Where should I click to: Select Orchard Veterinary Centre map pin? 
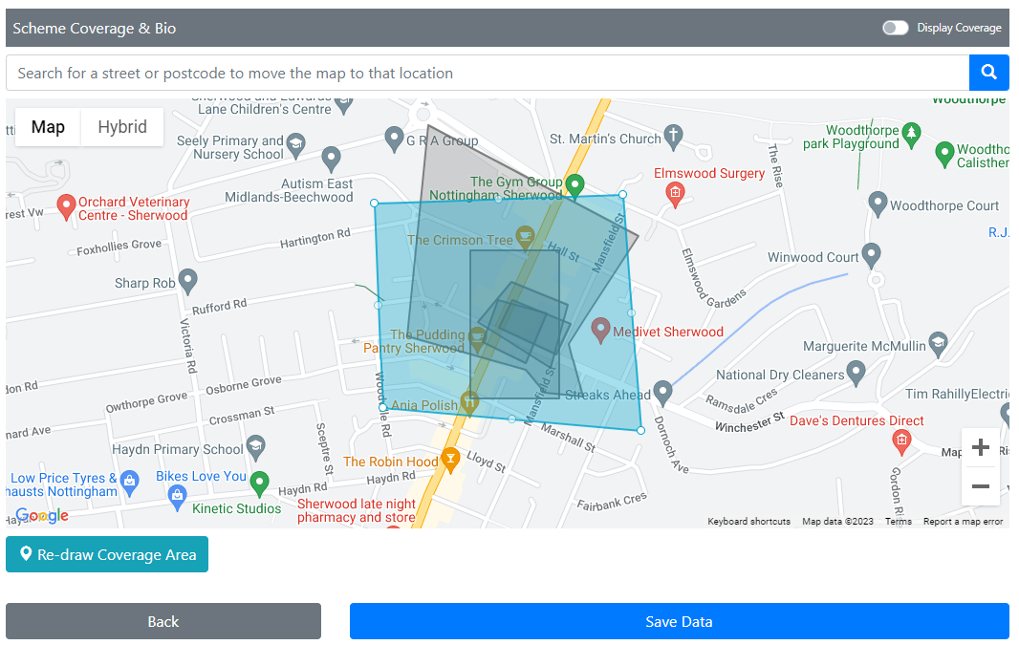click(x=66, y=207)
